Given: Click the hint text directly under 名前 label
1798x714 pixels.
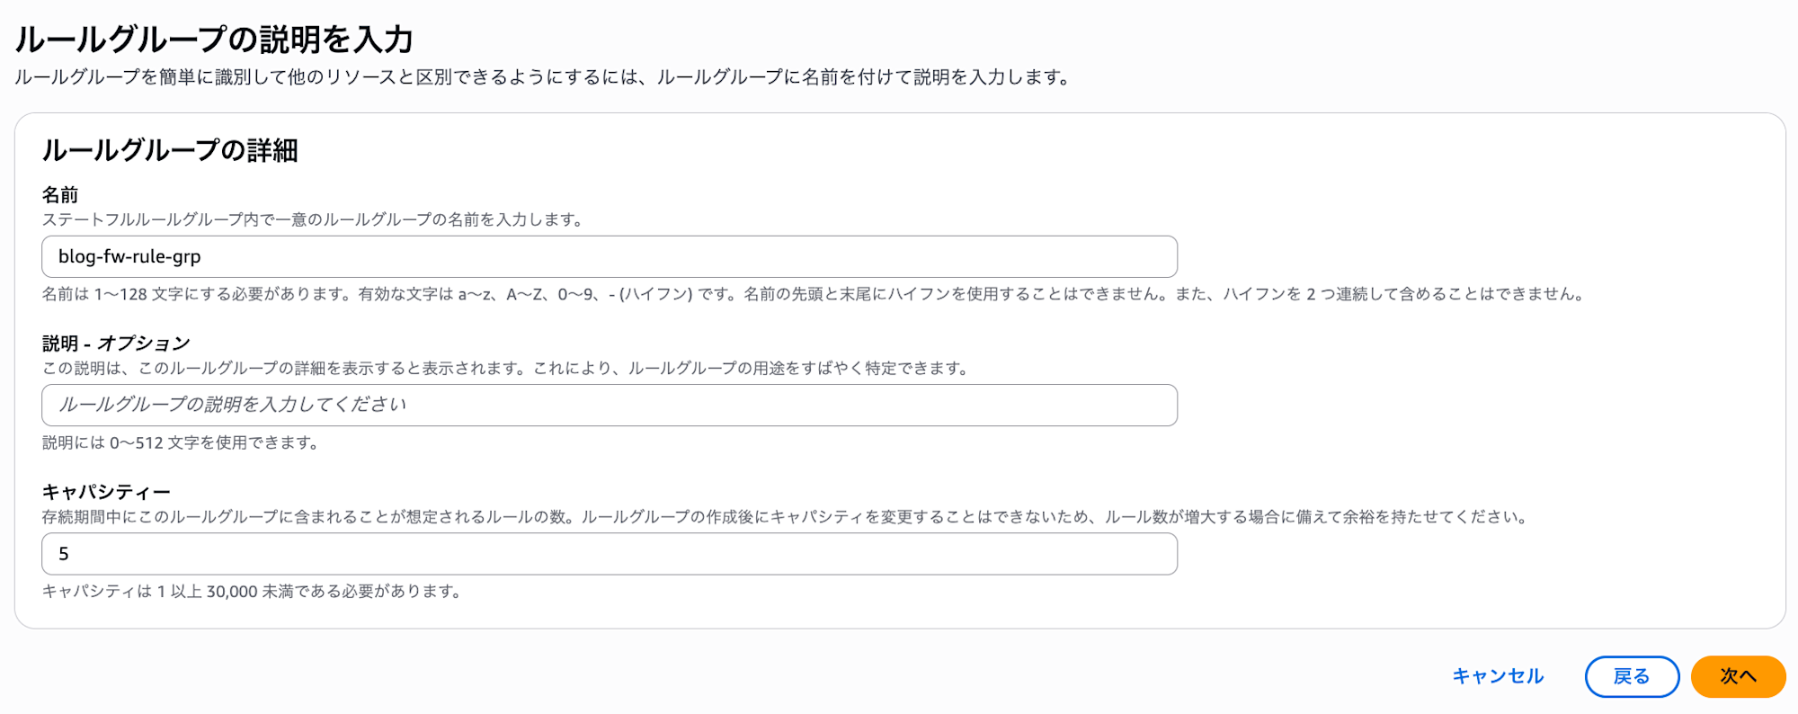Looking at the screenshot, I should 313,219.
